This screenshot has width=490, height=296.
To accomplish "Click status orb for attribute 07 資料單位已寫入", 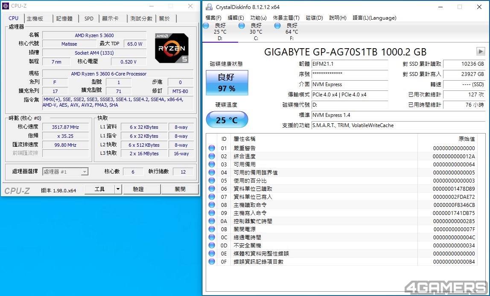I will pos(212,197).
